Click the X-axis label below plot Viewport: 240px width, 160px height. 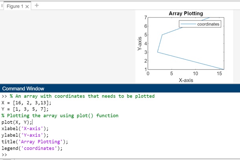click(186, 80)
